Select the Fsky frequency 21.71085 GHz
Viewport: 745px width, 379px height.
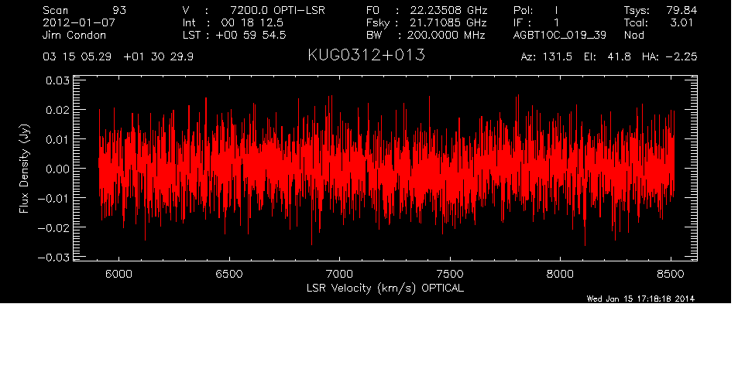(448, 22)
